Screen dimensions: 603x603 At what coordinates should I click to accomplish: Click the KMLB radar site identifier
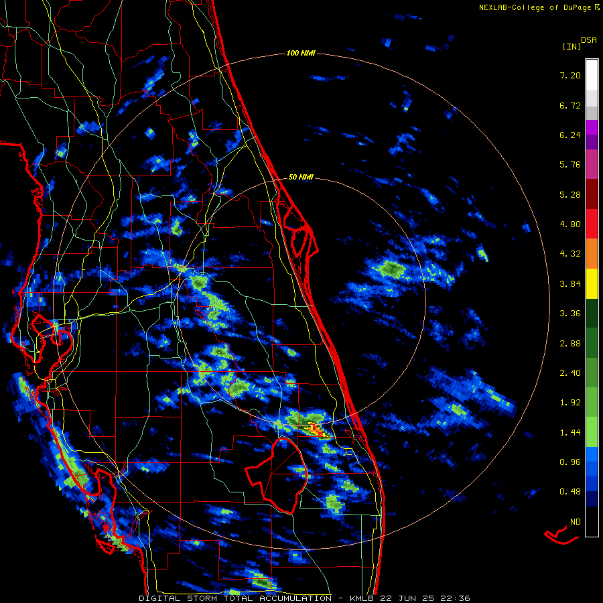(x=362, y=598)
